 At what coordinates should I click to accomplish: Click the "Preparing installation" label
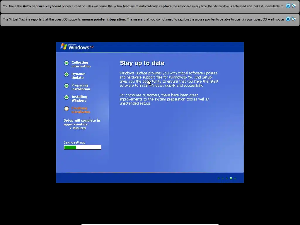(x=81, y=87)
